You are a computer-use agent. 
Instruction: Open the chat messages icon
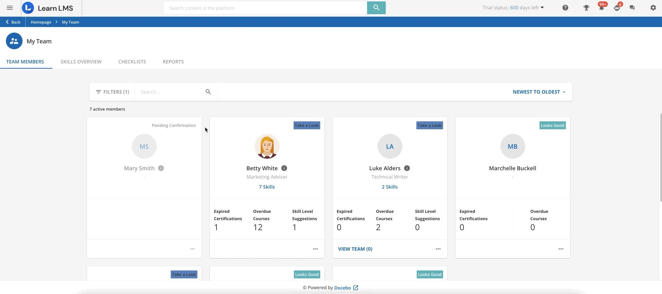(632, 8)
